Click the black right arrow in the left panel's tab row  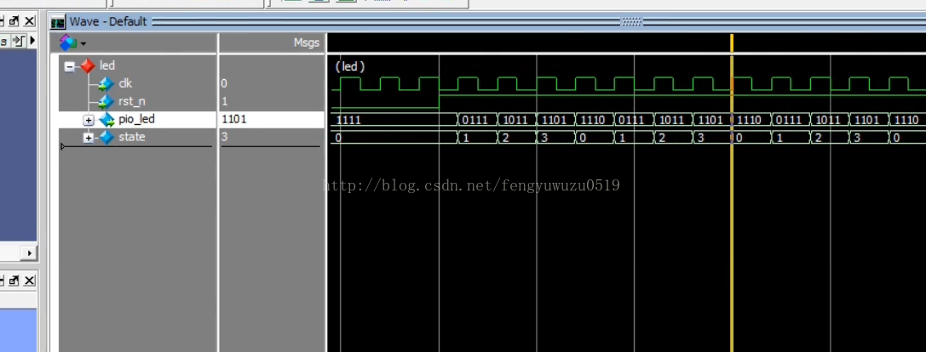[x=32, y=42]
